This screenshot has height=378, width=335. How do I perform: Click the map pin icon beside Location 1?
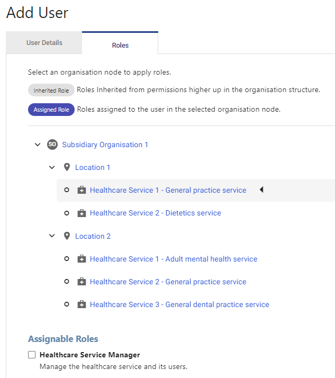click(x=67, y=167)
